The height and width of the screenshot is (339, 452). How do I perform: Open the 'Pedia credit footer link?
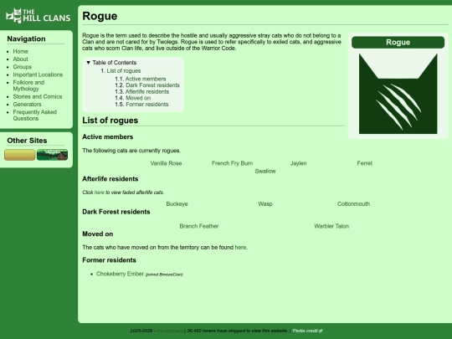307,331
